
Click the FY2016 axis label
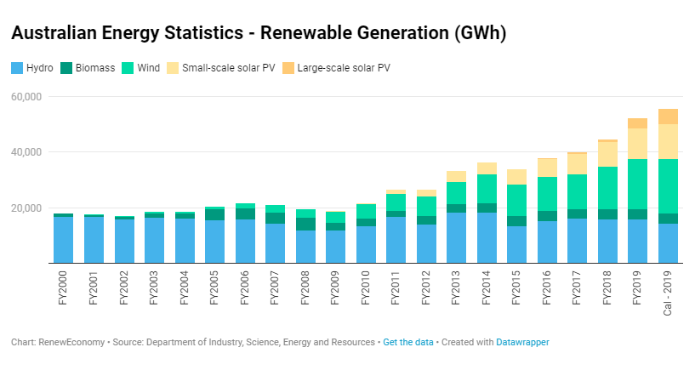tap(546, 288)
